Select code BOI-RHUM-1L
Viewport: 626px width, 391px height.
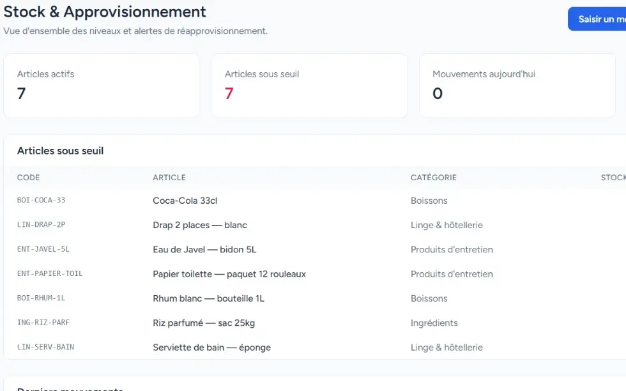click(41, 298)
